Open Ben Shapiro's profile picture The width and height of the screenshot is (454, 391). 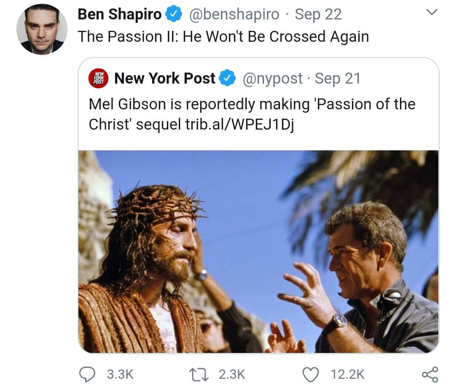tap(42, 30)
